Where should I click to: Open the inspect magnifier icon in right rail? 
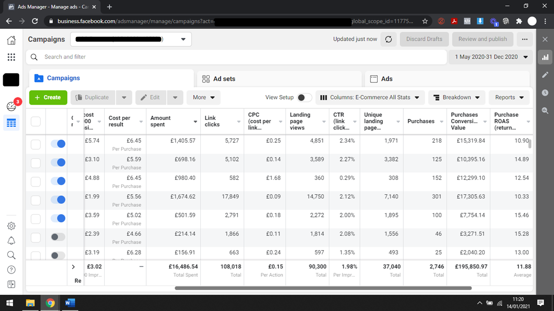(x=545, y=110)
